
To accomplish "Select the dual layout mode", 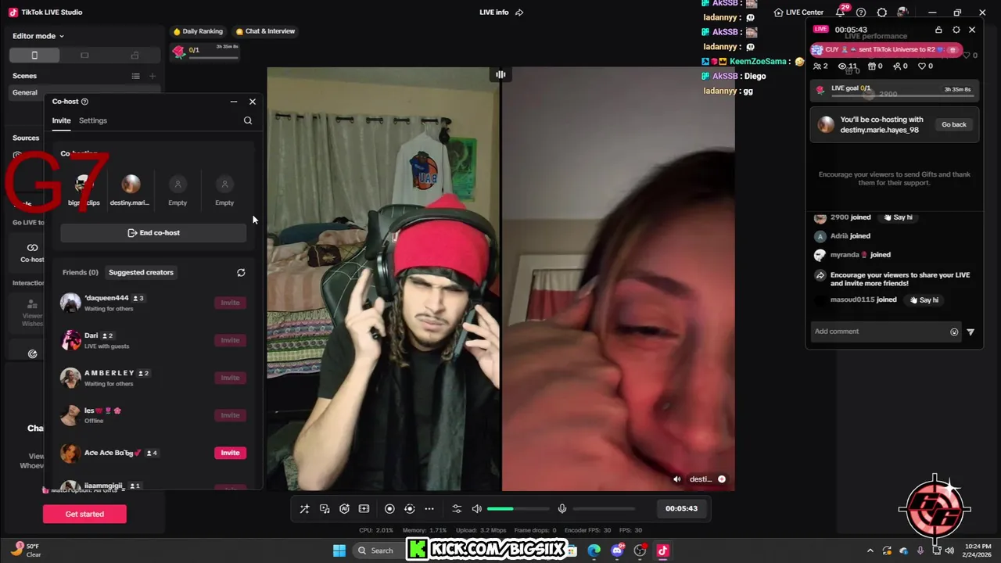I will point(135,56).
